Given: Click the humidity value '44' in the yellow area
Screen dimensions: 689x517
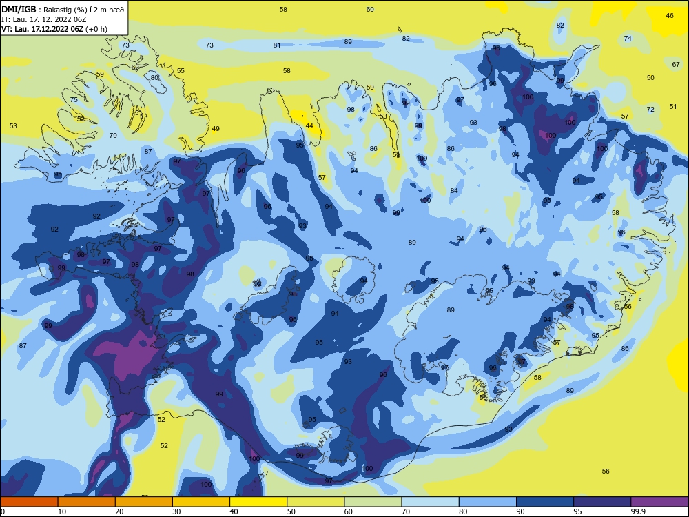Looking at the screenshot, I should click(309, 125).
